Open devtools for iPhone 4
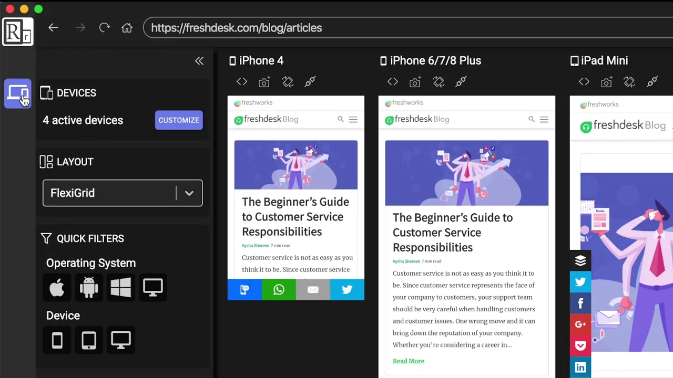This screenshot has width=673, height=378. click(242, 81)
